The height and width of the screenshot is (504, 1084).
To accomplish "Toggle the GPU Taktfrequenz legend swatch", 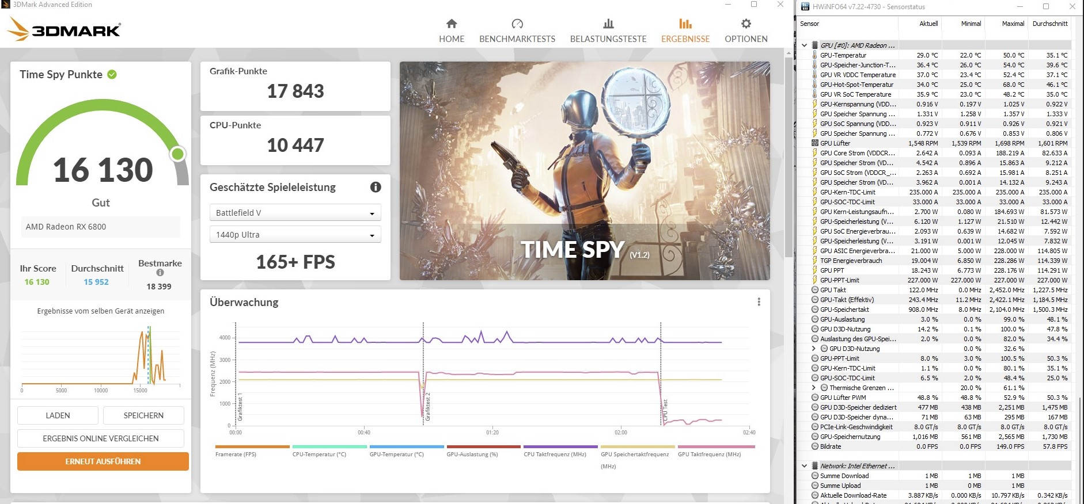I will pos(717,446).
